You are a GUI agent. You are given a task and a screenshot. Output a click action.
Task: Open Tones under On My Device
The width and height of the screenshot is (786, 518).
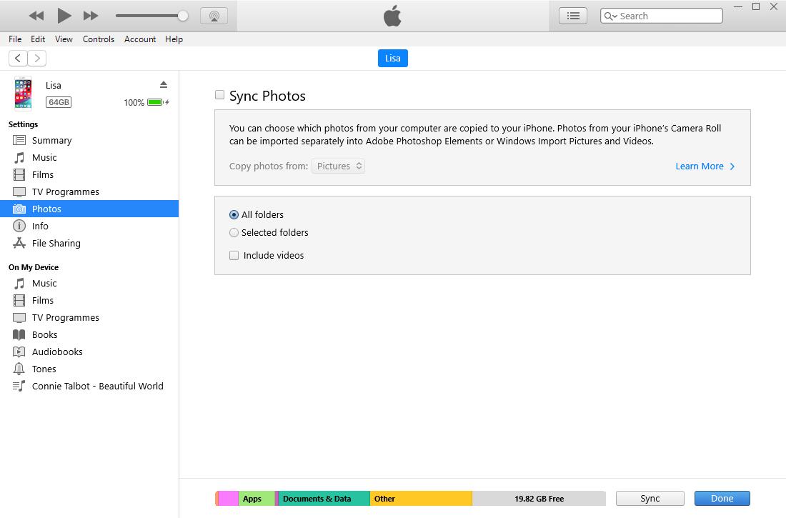89,369
